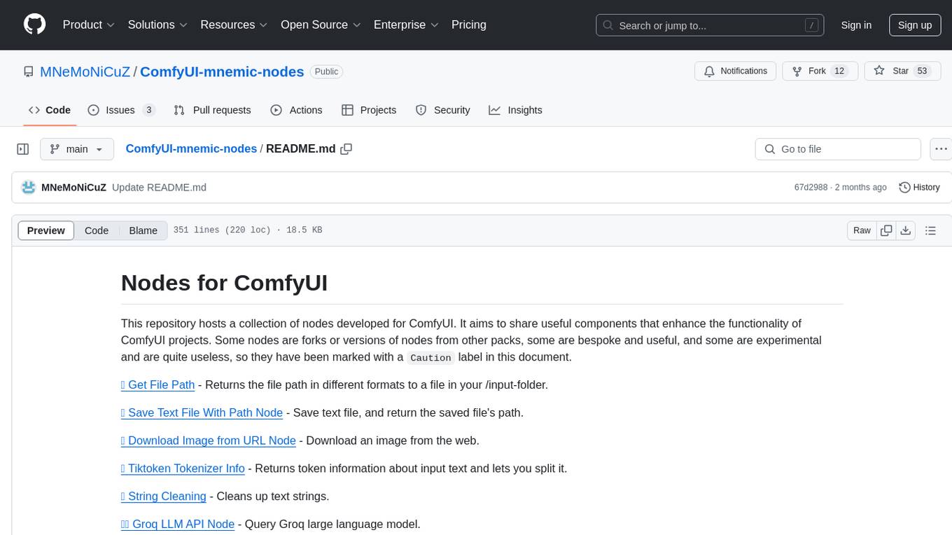Screen dimensions: 952x535
Task: Open the document outline
Action: tap(930, 230)
